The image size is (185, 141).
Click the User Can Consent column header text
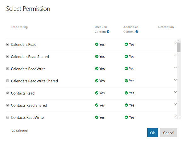(x=101, y=29)
